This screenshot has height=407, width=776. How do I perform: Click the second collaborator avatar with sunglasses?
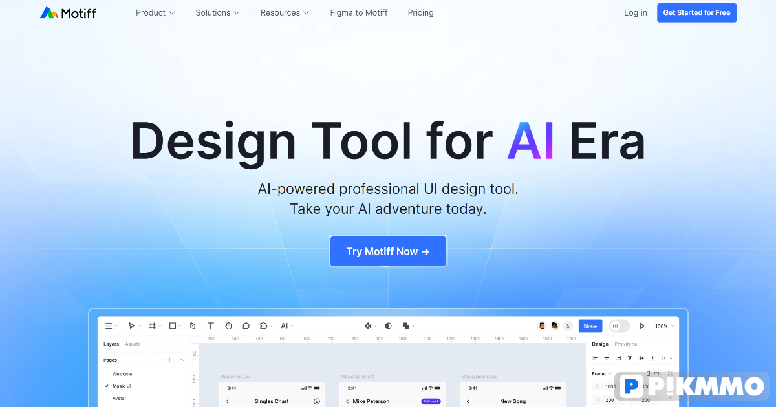click(555, 326)
